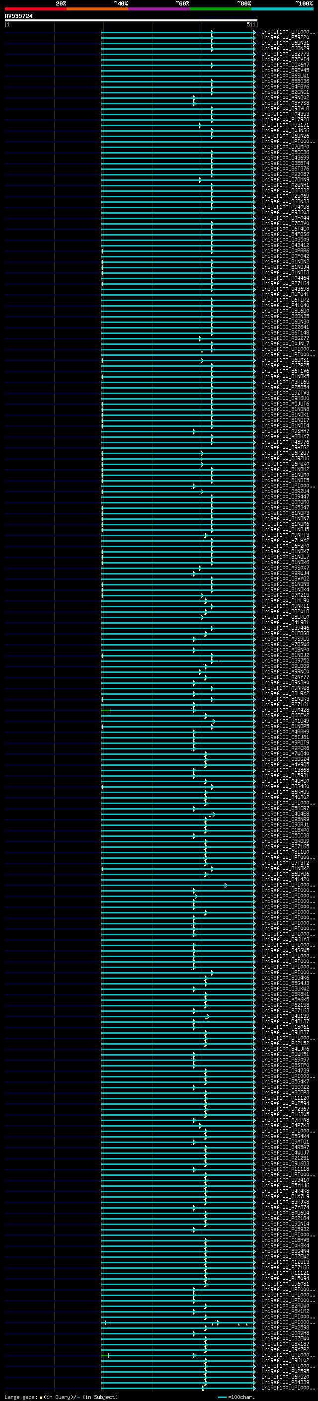This screenshot has width=318, height=1401.
Task: Open hit UniRef100_C5X6A7
Action: [x=285, y=65]
